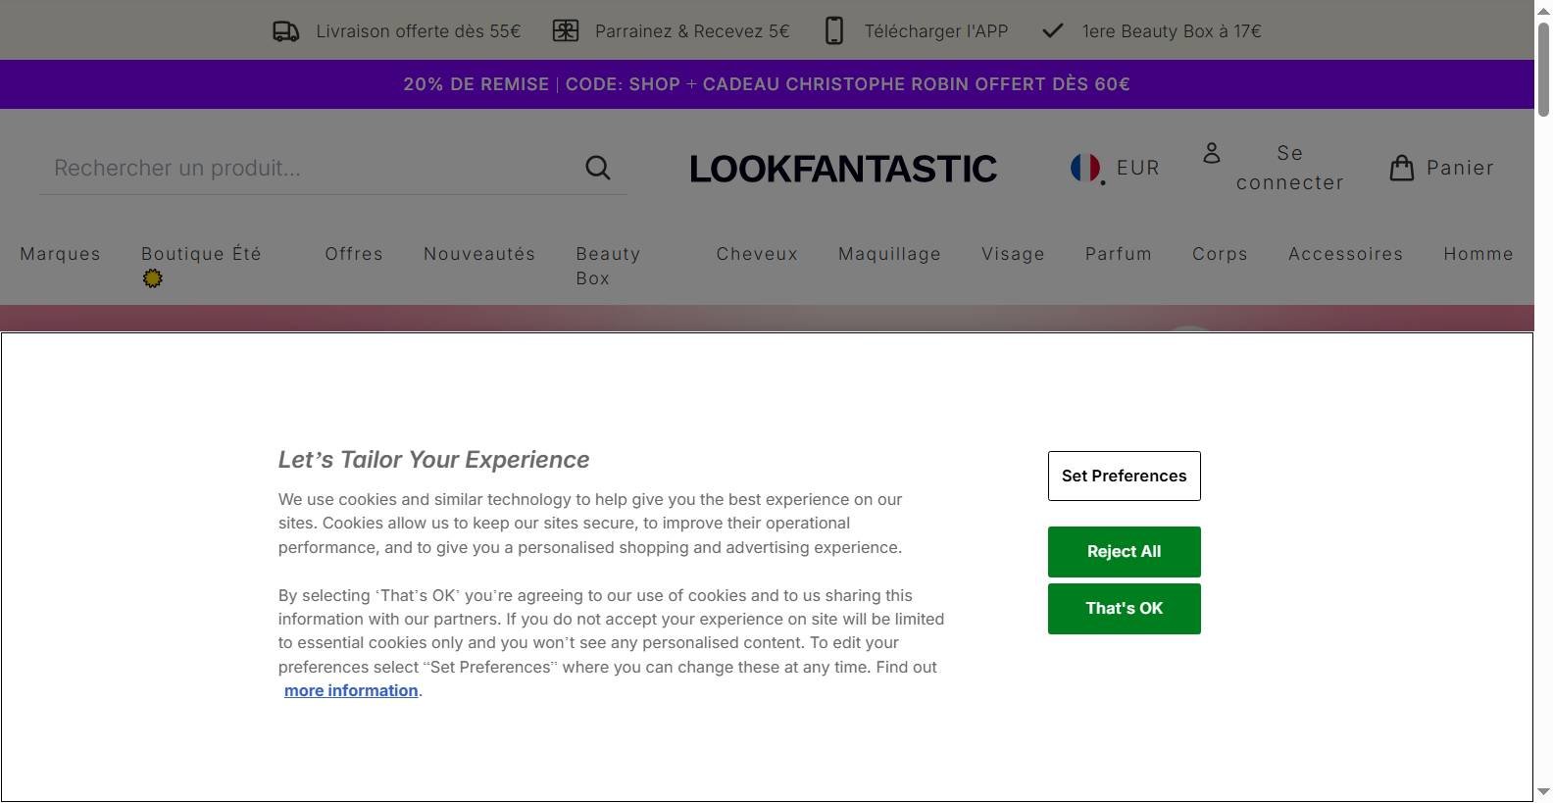Image resolution: width=1553 pixels, height=803 pixels.
Task: Follow the more information link
Action: 351,691
